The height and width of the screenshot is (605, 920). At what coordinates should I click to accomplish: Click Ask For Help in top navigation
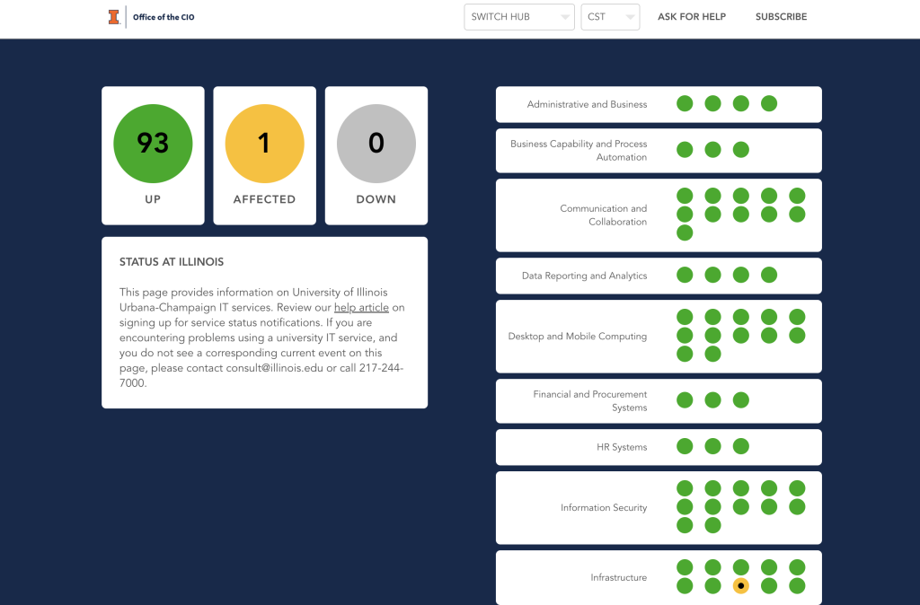point(691,17)
